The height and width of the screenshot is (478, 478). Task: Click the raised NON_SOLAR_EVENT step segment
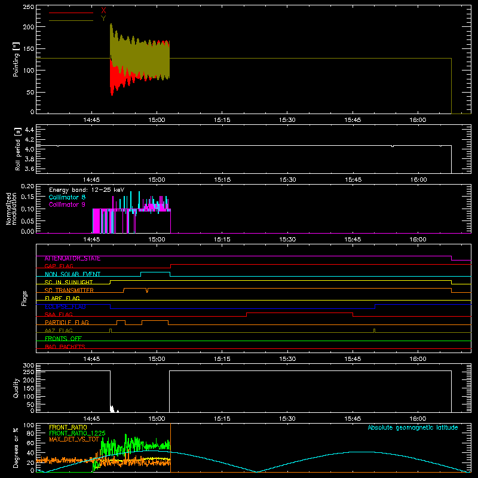[x=155, y=272]
